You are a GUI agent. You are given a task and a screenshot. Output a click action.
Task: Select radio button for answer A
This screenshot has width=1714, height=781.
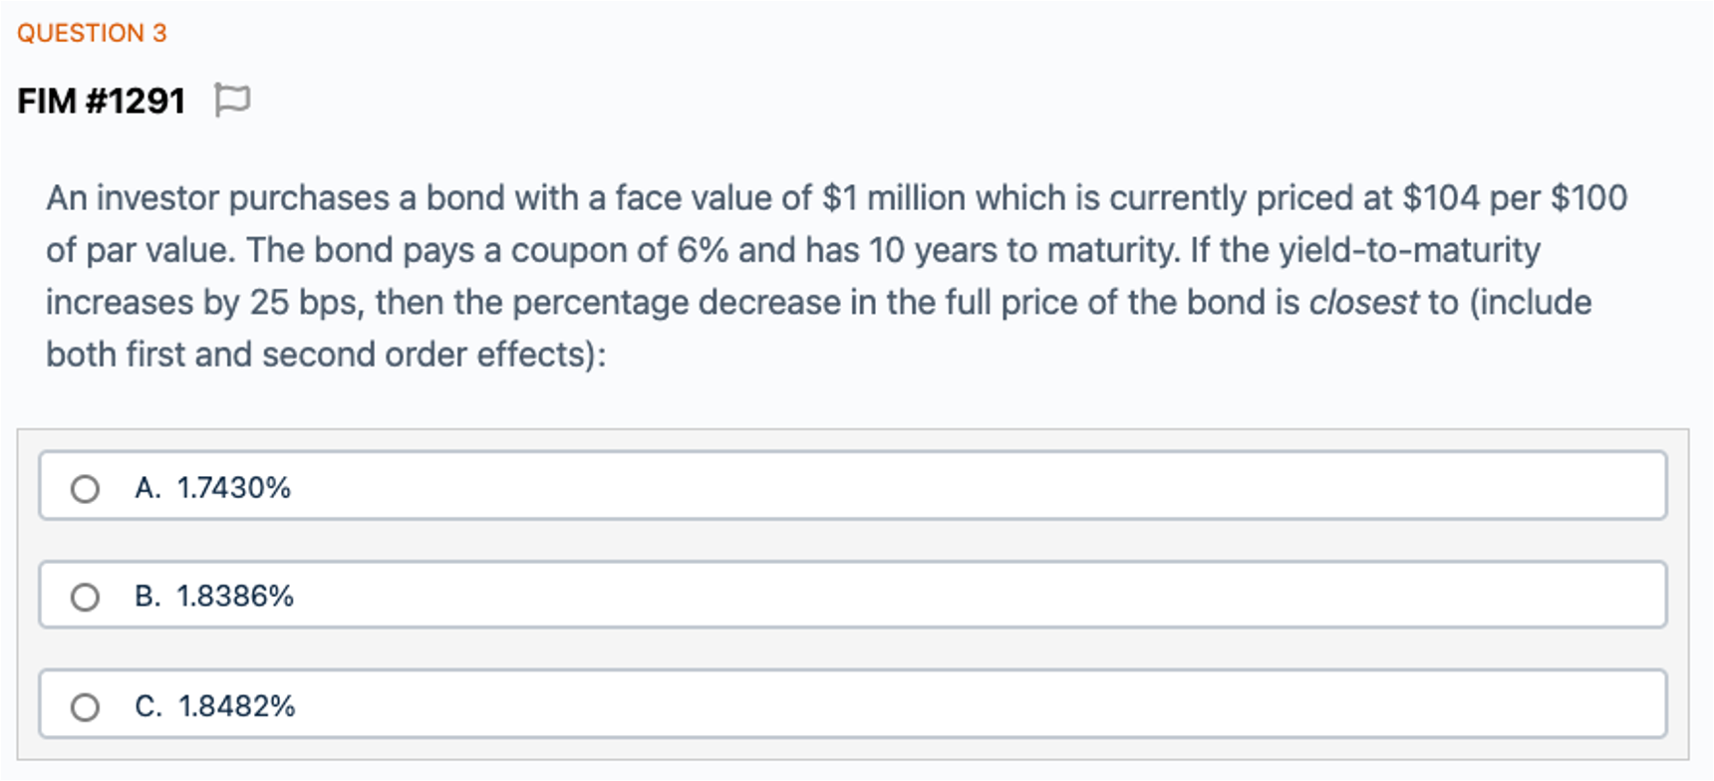point(85,488)
